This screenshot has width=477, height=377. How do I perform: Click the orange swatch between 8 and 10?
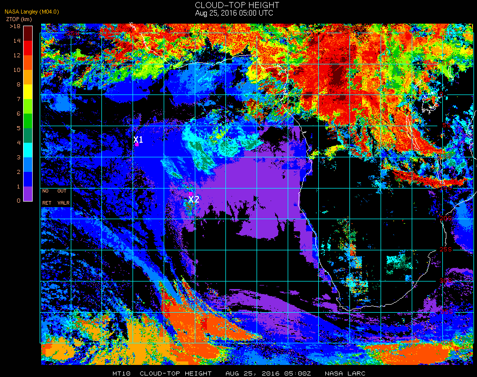click(28, 77)
